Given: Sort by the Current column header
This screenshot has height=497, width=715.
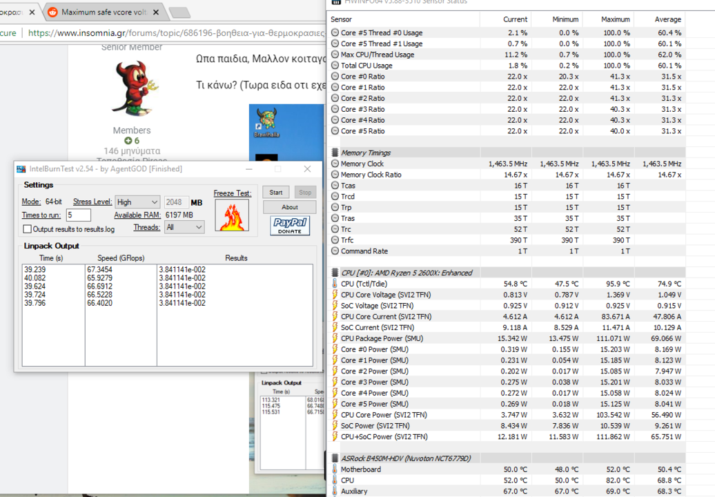Looking at the screenshot, I should (x=515, y=19).
